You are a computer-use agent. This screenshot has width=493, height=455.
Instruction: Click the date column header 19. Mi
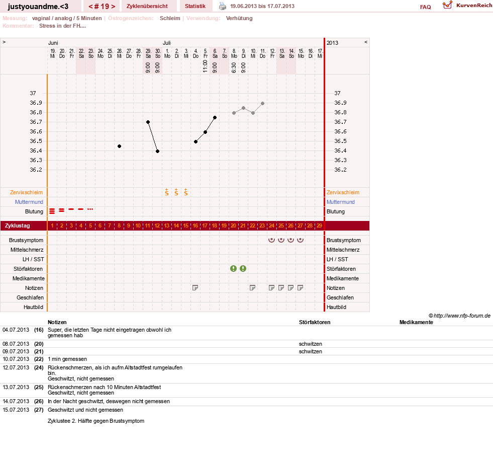point(53,53)
